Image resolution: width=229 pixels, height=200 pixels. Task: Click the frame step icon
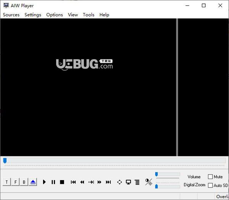pyautogui.click(x=91, y=182)
